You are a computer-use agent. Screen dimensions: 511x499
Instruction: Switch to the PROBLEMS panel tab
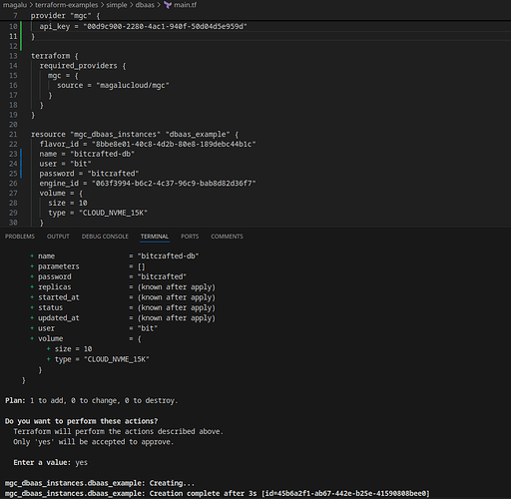pyautogui.click(x=20, y=237)
